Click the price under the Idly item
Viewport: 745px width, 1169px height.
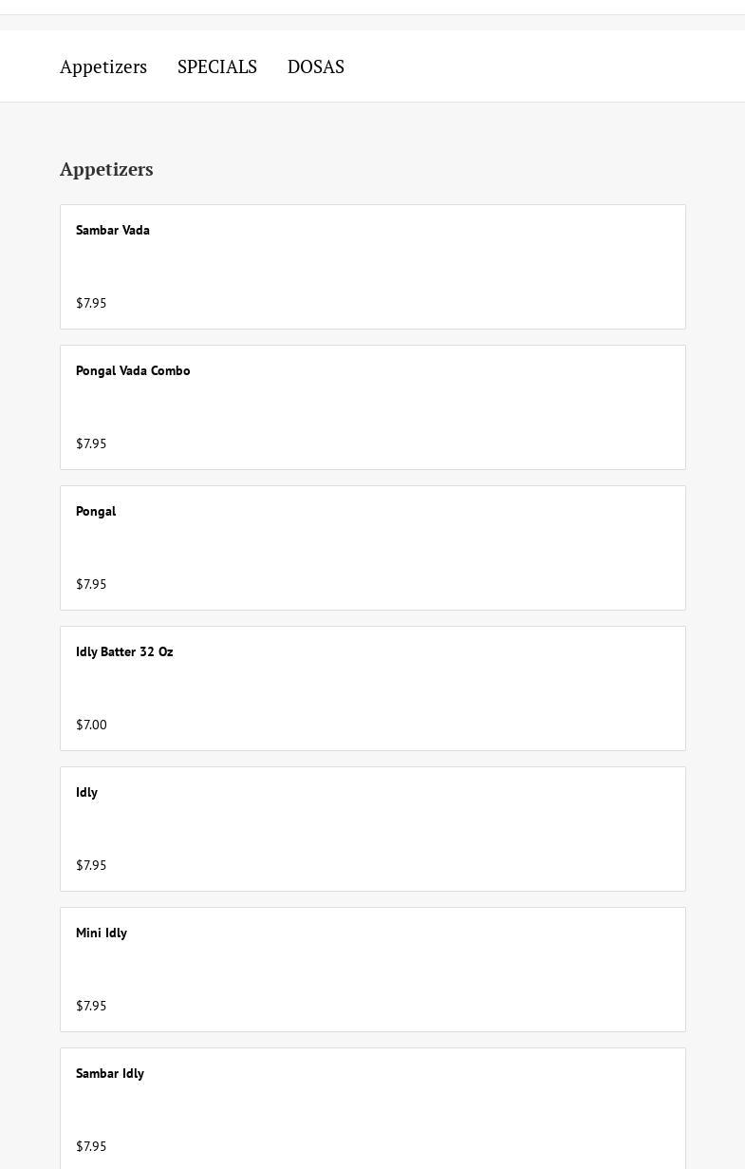(91, 865)
